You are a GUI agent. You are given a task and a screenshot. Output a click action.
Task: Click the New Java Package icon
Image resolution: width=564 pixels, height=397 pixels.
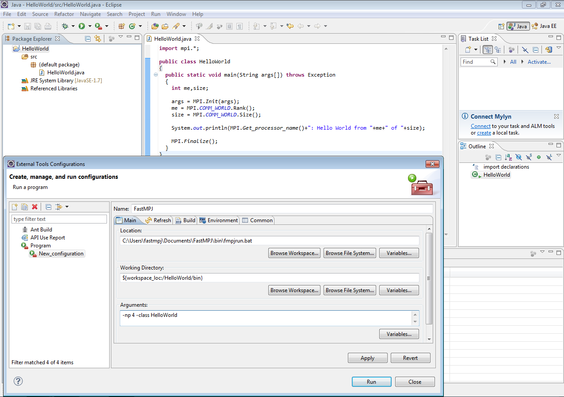click(x=122, y=26)
